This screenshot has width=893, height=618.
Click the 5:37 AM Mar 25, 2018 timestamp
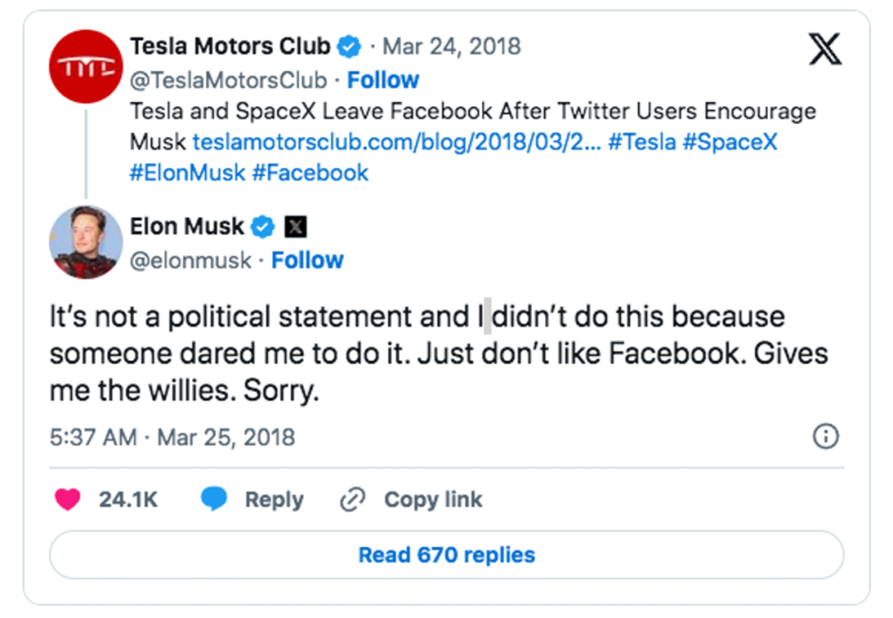click(x=172, y=436)
